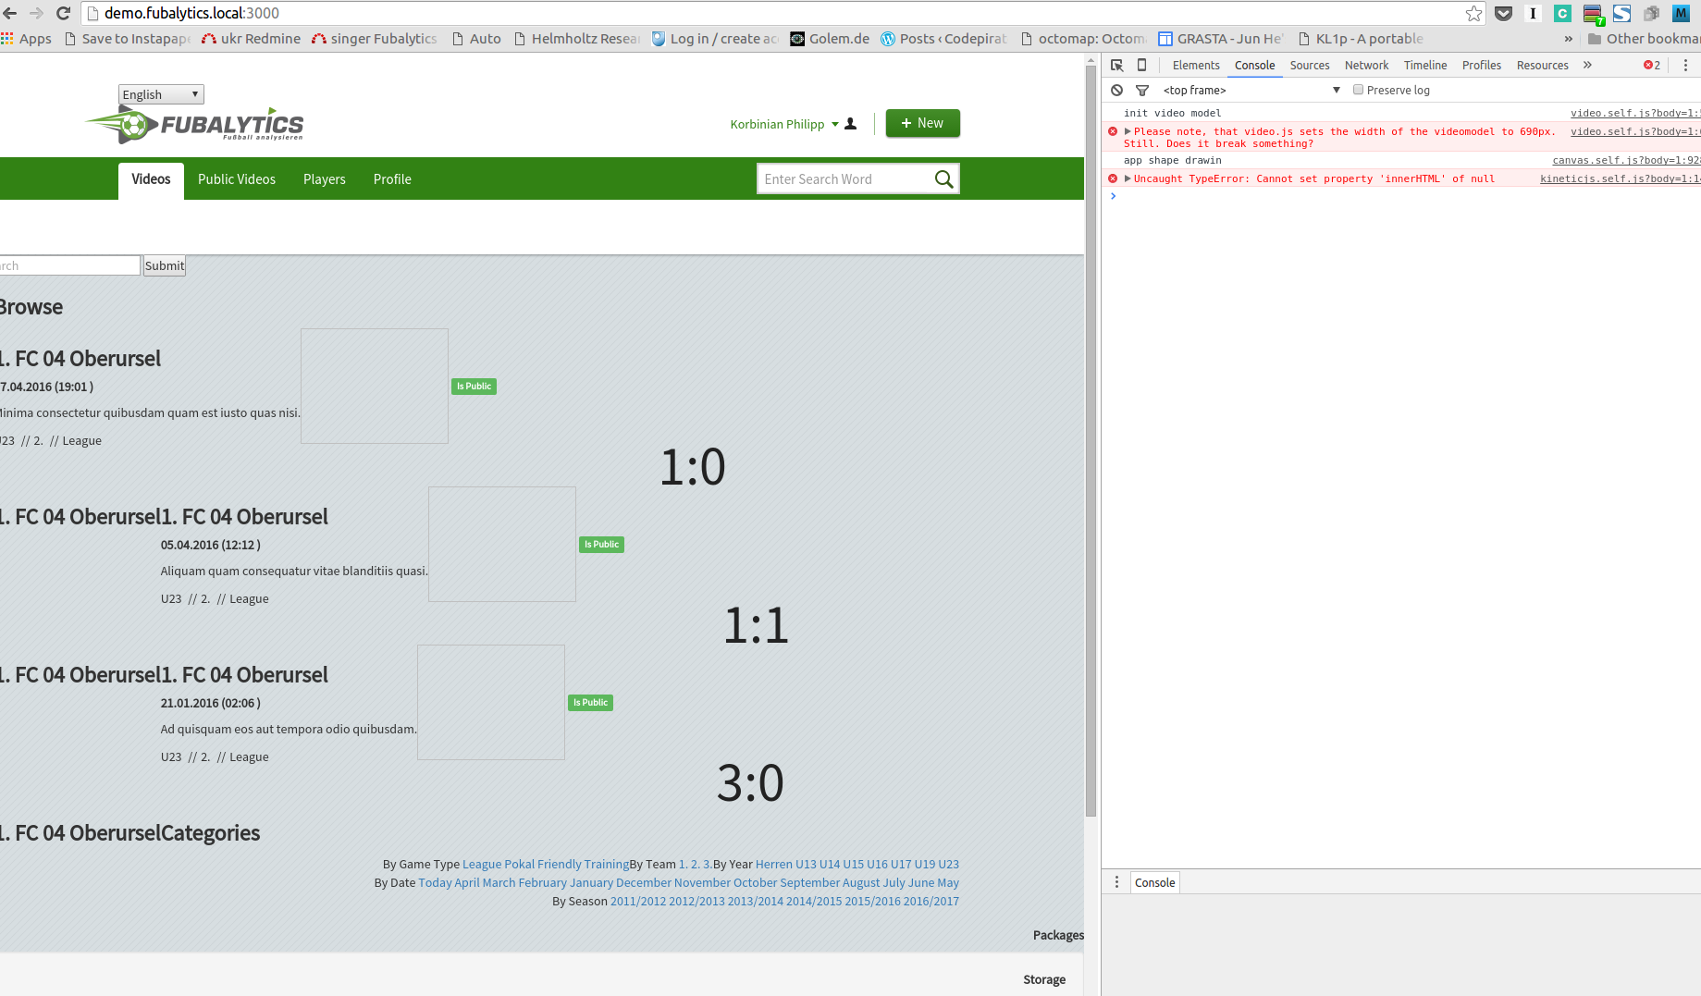The image size is (1701, 996).
Task: Filter by date Today link
Action: tap(435, 882)
